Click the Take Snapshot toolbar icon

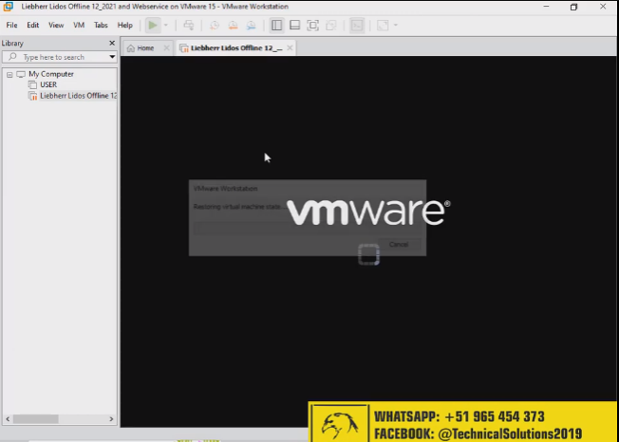[x=213, y=25]
